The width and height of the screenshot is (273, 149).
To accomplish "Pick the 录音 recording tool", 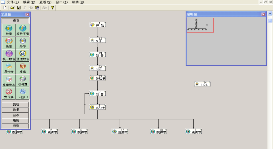I will (x=9, y=43).
